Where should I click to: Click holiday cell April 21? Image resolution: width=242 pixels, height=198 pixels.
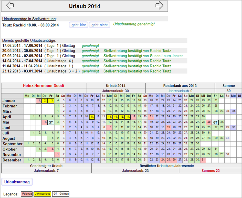coord(151,117)
